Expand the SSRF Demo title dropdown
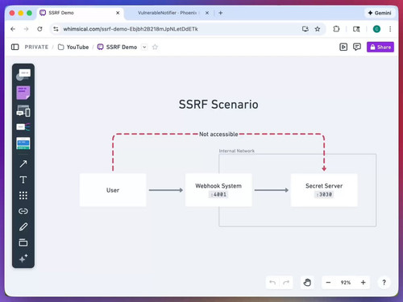The height and width of the screenshot is (302, 403). [x=144, y=47]
